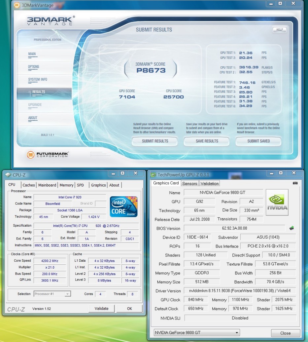Click the Subvendor value ASUS (1043)

click(x=268, y=237)
